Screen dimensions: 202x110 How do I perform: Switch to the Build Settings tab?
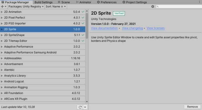point(44,2)
